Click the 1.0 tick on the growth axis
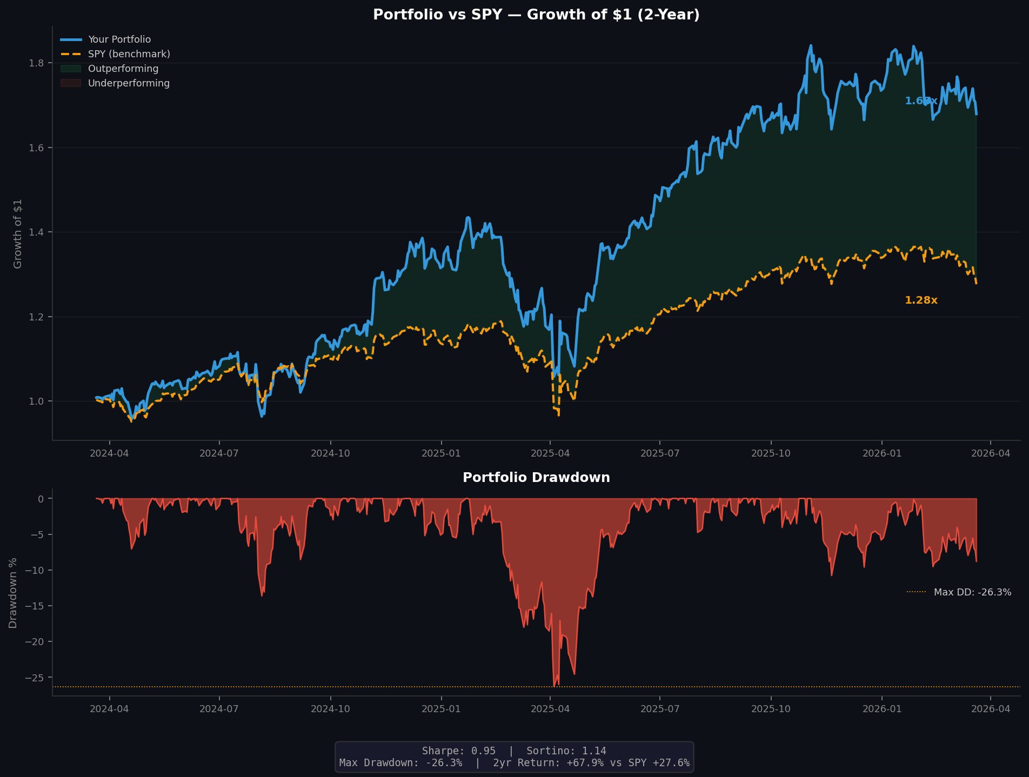Screen dimensions: 1029x777 [x=36, y=401]
